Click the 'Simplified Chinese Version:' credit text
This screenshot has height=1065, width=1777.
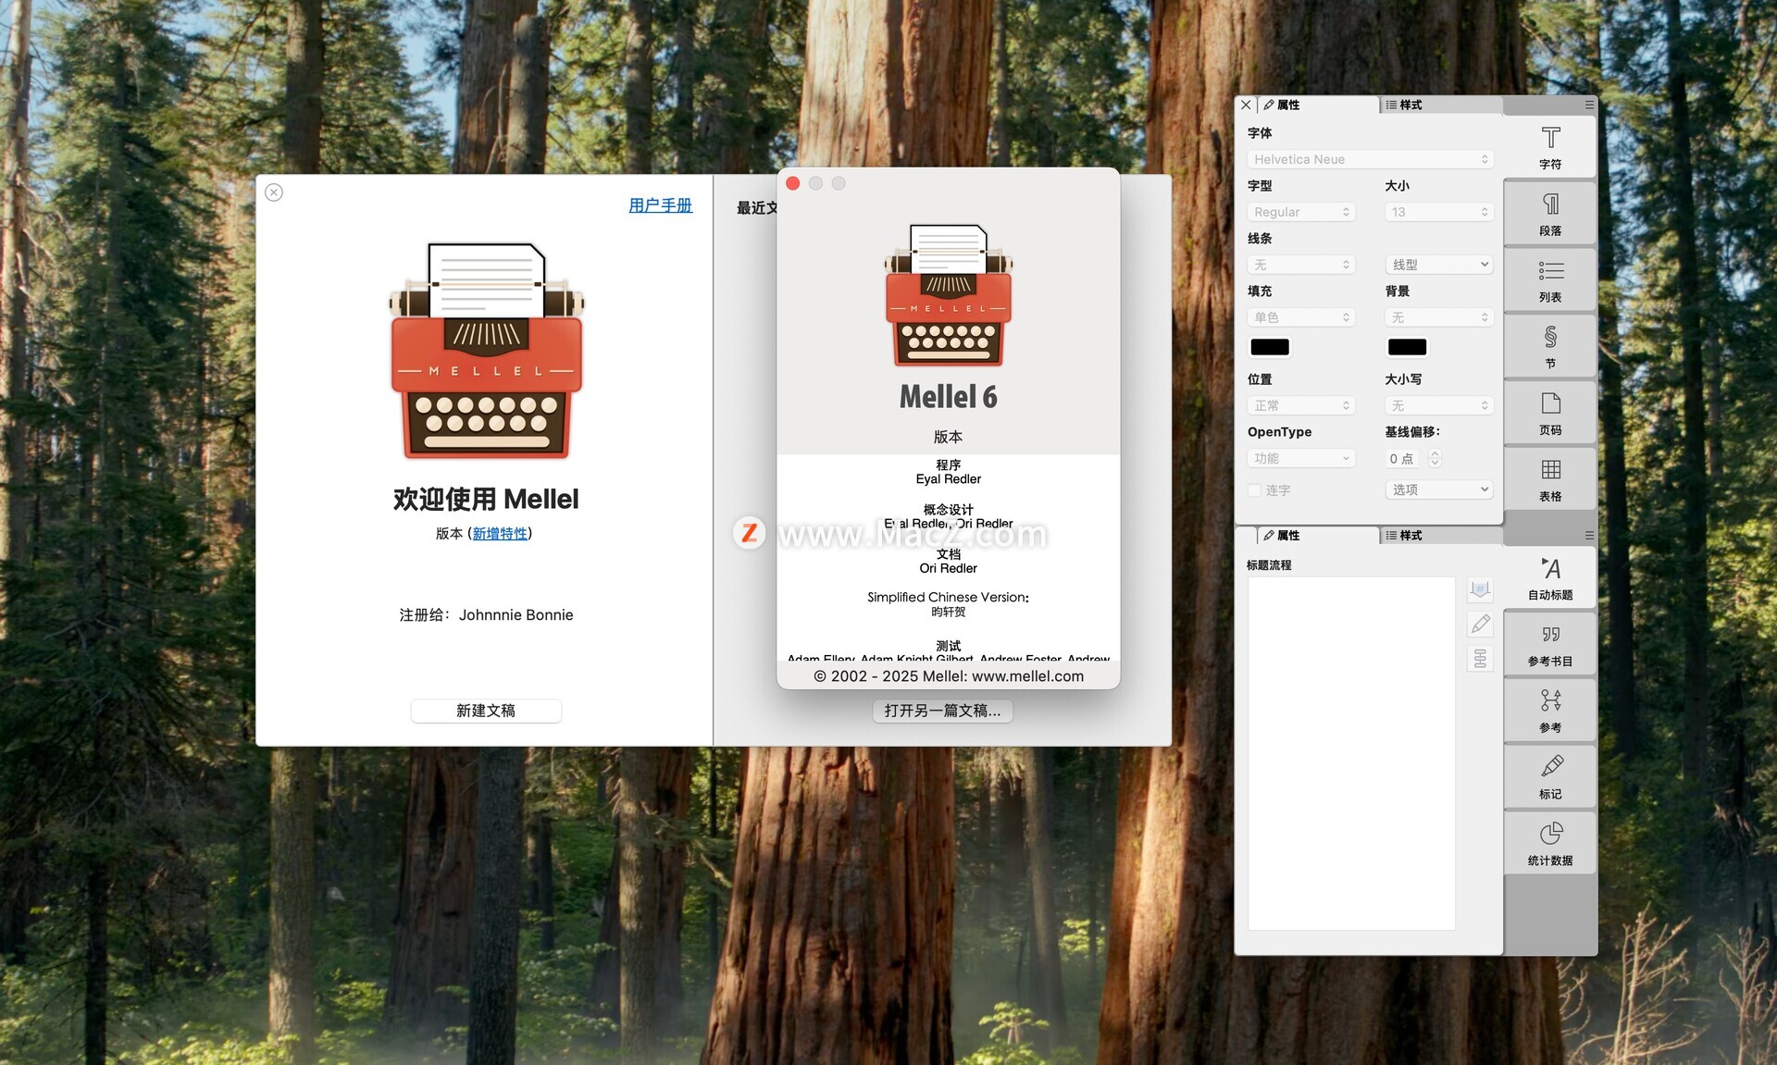coord(949,598)
